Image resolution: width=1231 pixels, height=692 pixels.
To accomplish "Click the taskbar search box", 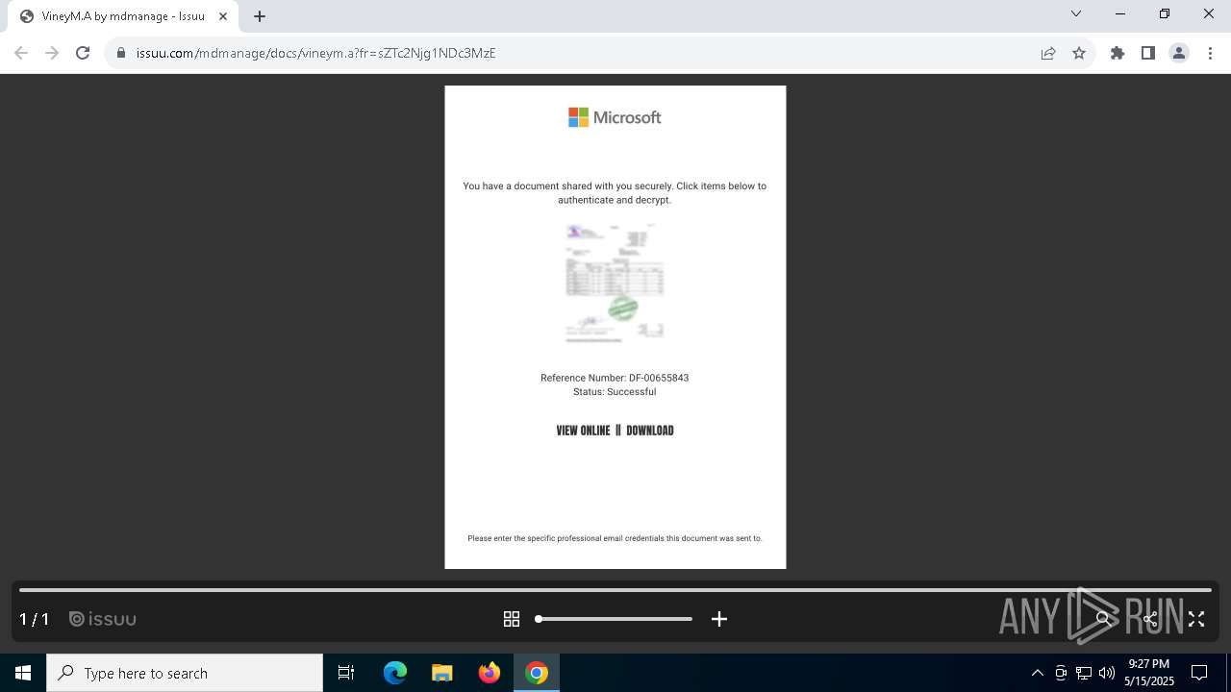I will pyautogui.click(x=185, y=673).
